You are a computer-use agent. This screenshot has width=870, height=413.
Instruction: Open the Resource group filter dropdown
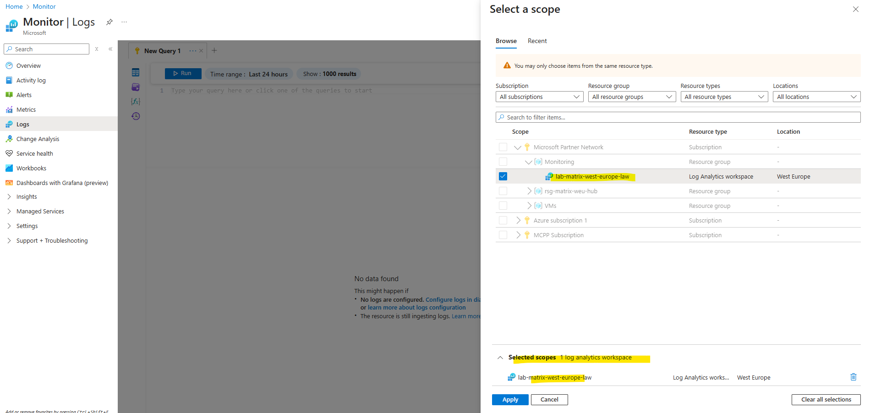coord(632,97)
